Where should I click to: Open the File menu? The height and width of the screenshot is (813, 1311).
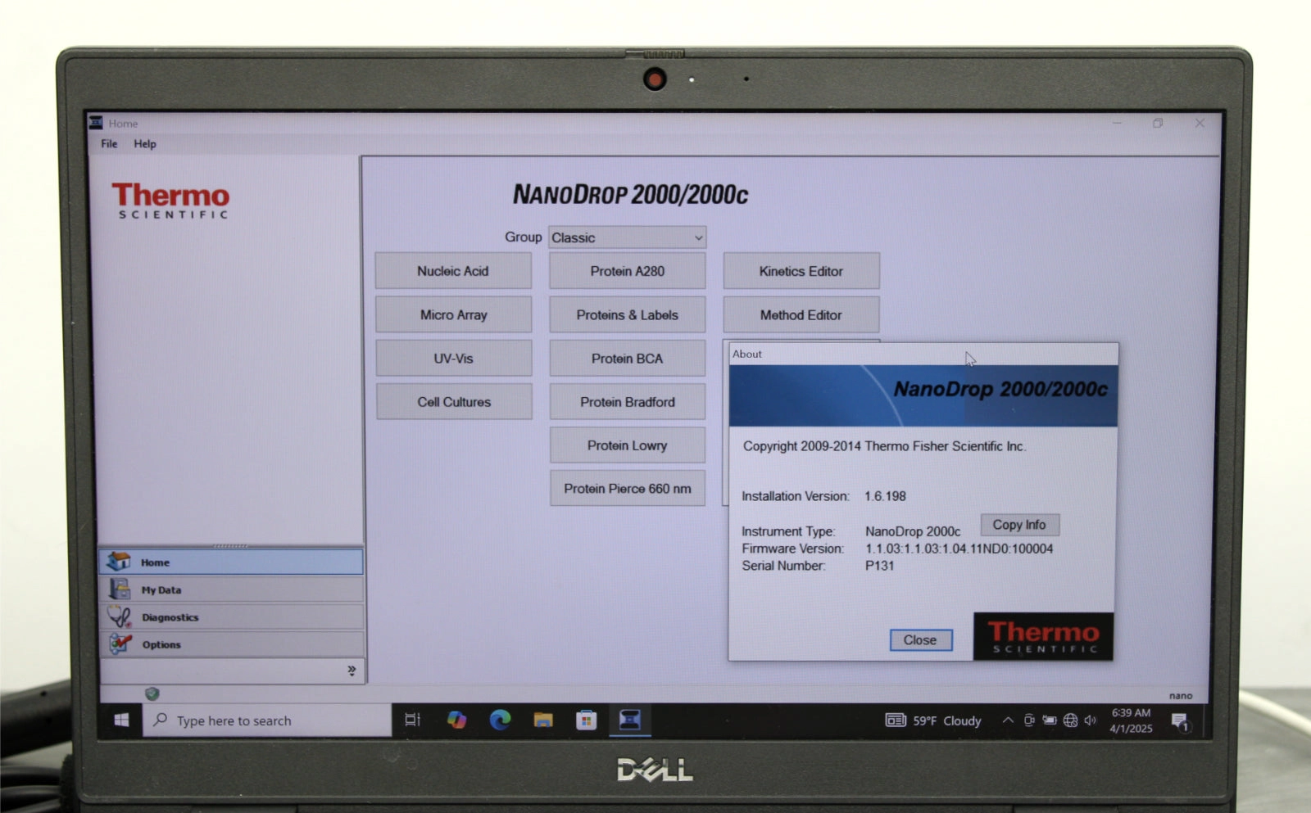[x=109, y=144]
